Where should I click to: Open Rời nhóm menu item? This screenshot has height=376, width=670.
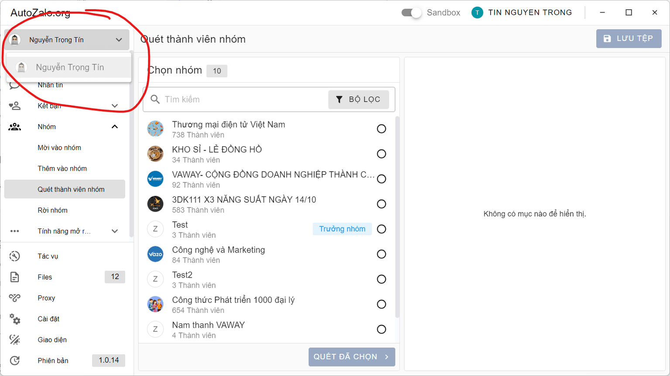[52, 211]
